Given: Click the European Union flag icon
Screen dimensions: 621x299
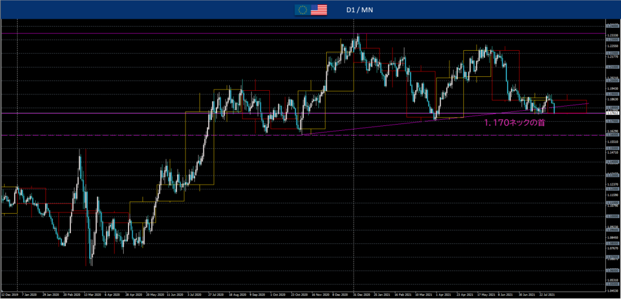Looking at the screenshot, I should click(301, 9).
